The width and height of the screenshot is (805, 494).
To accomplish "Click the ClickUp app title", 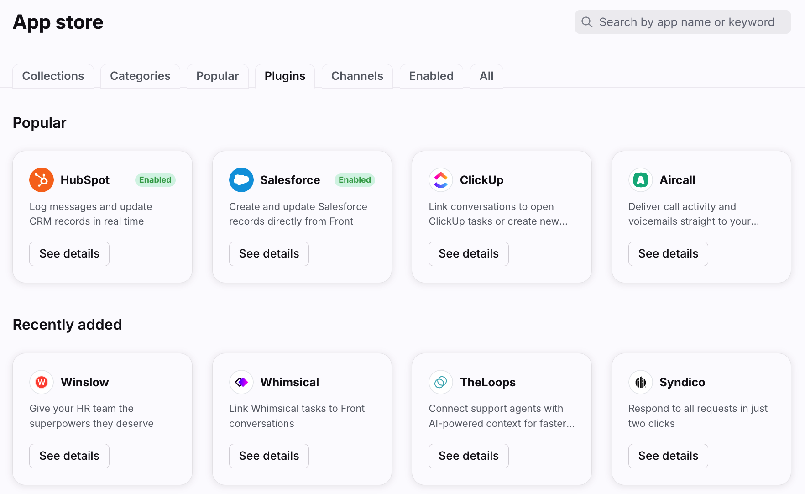I will tap(481, 180).
